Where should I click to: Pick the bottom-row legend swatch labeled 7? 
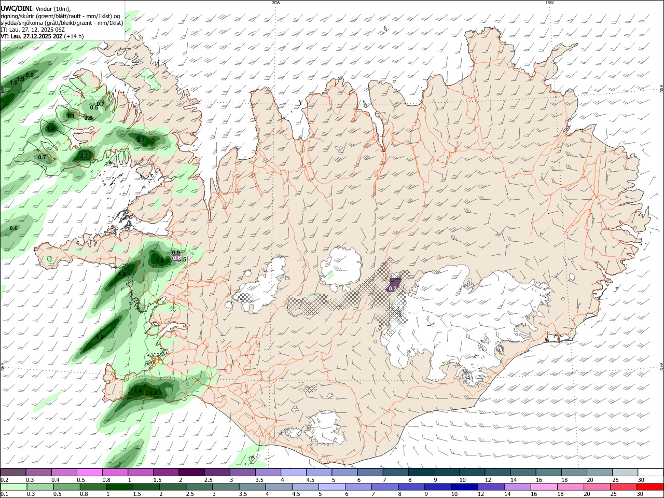click(384, 487)
